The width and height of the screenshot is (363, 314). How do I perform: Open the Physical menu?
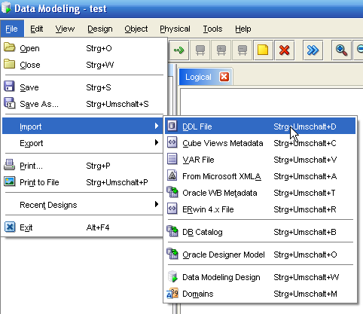pyautogui.click(x=175, y=29)
